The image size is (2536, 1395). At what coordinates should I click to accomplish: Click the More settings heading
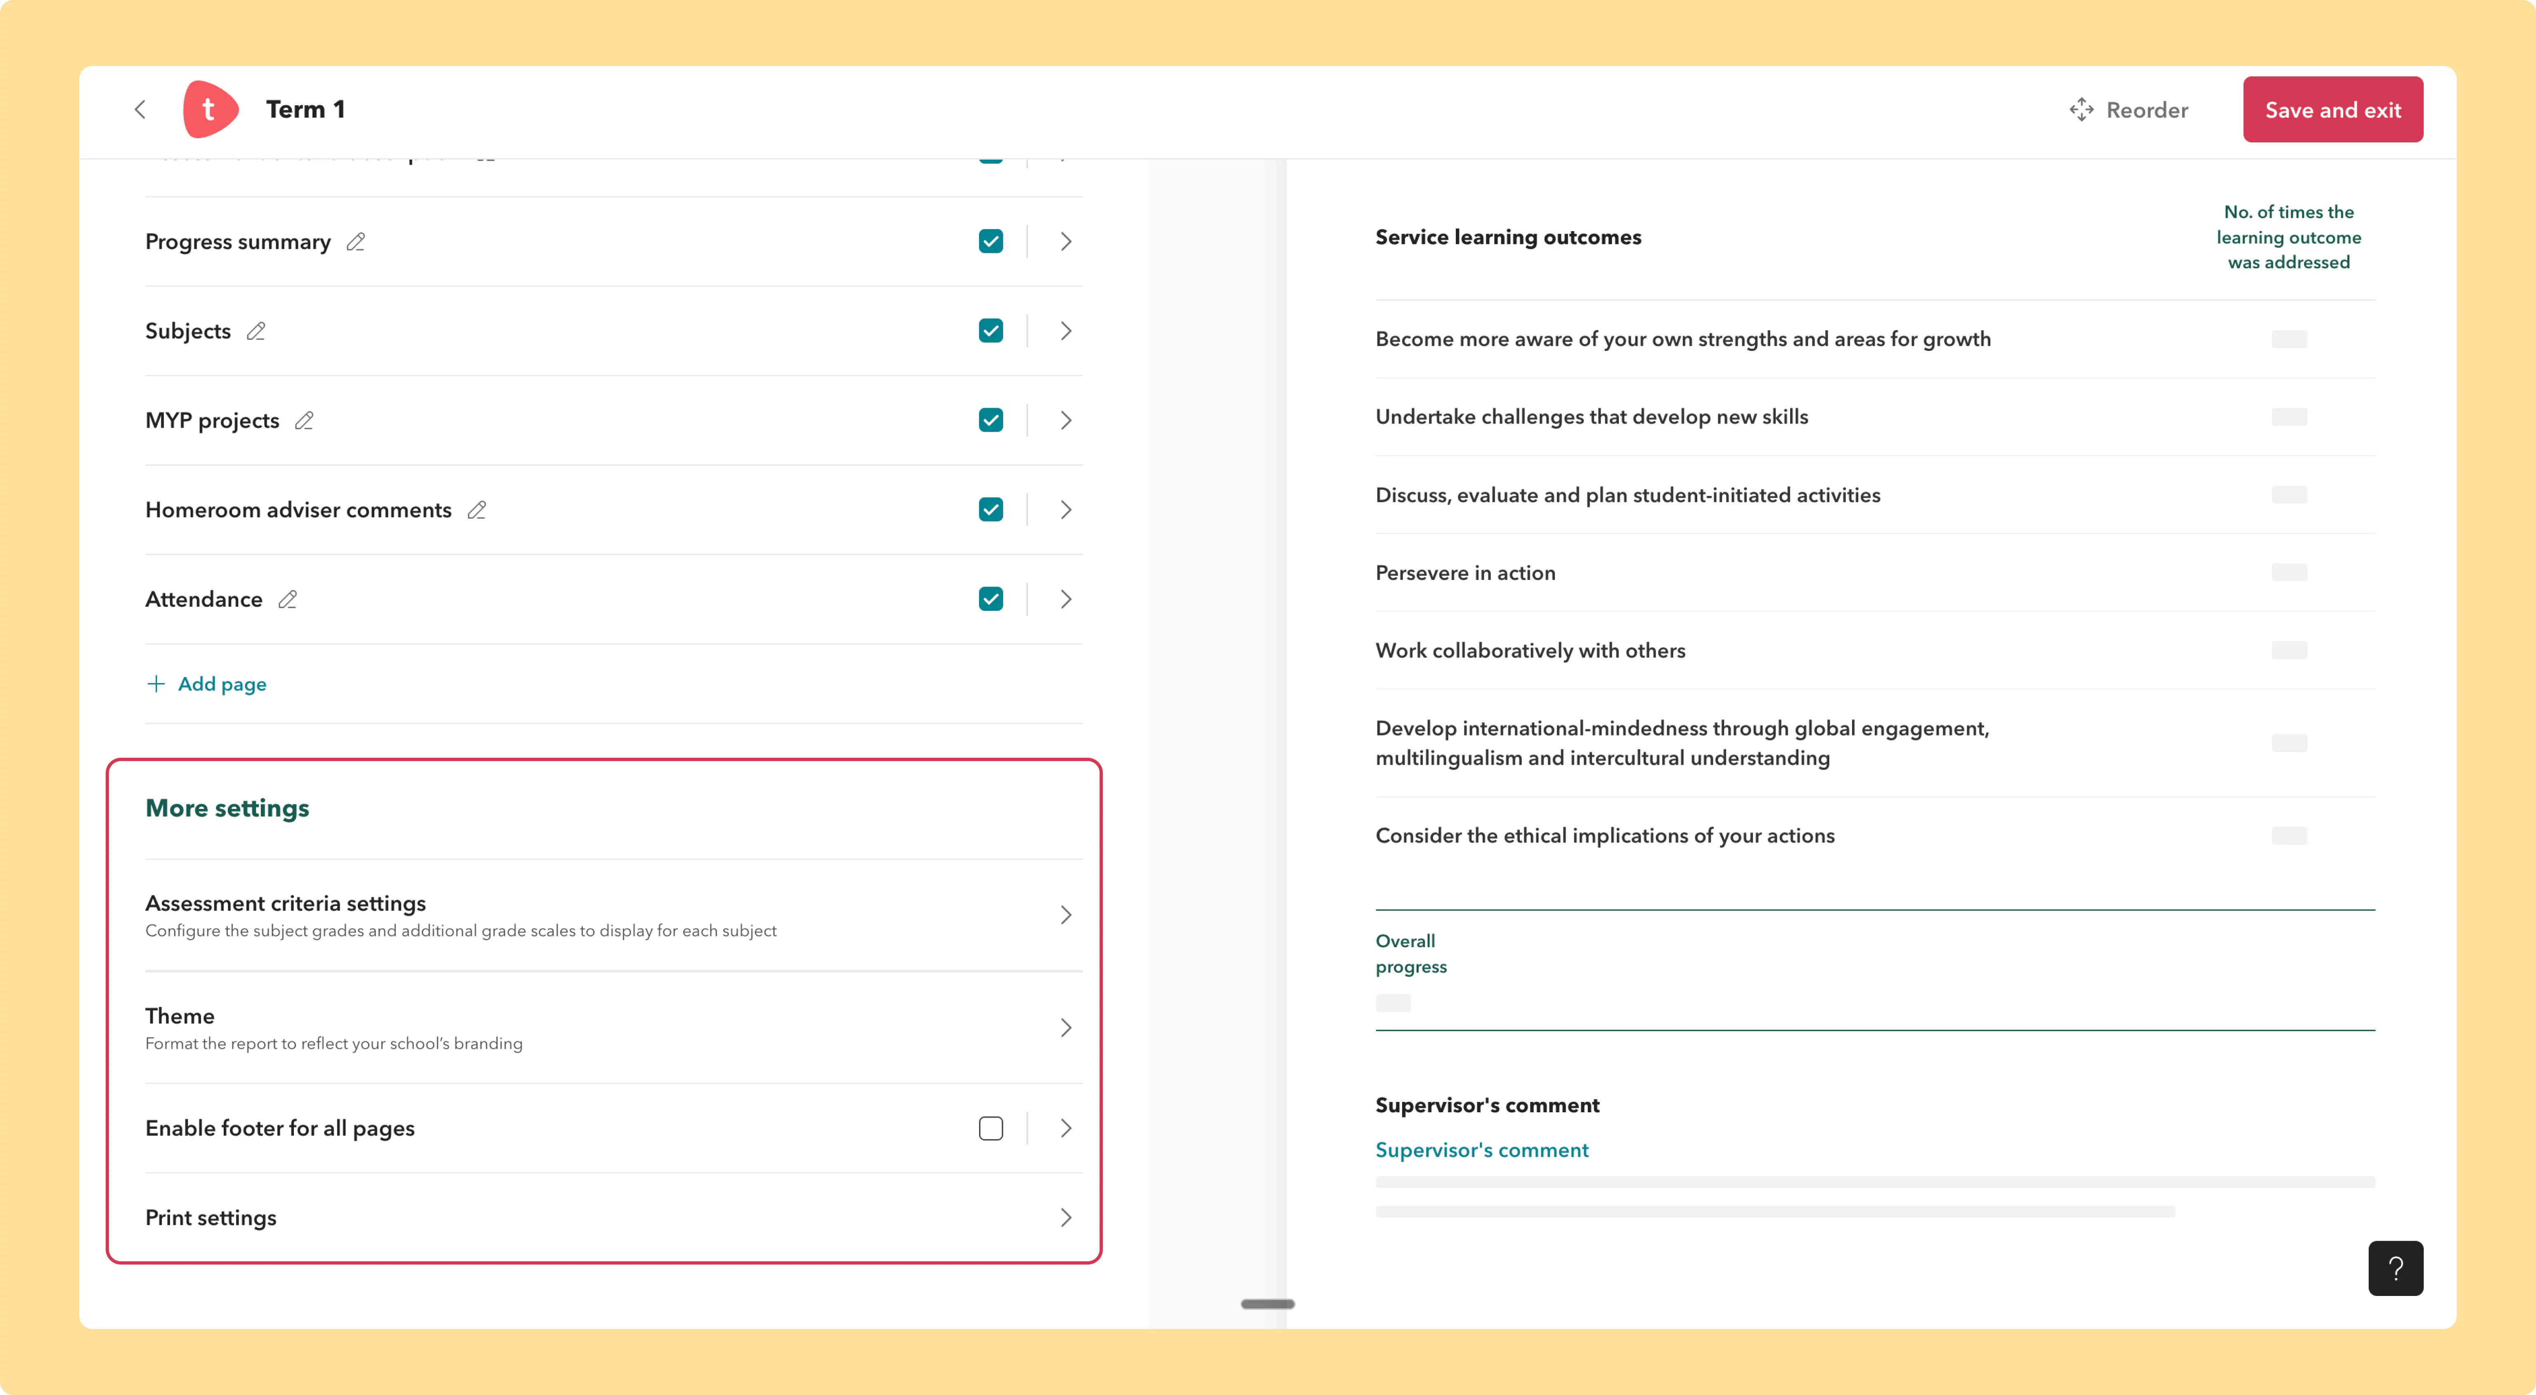[x=227, y=808]
